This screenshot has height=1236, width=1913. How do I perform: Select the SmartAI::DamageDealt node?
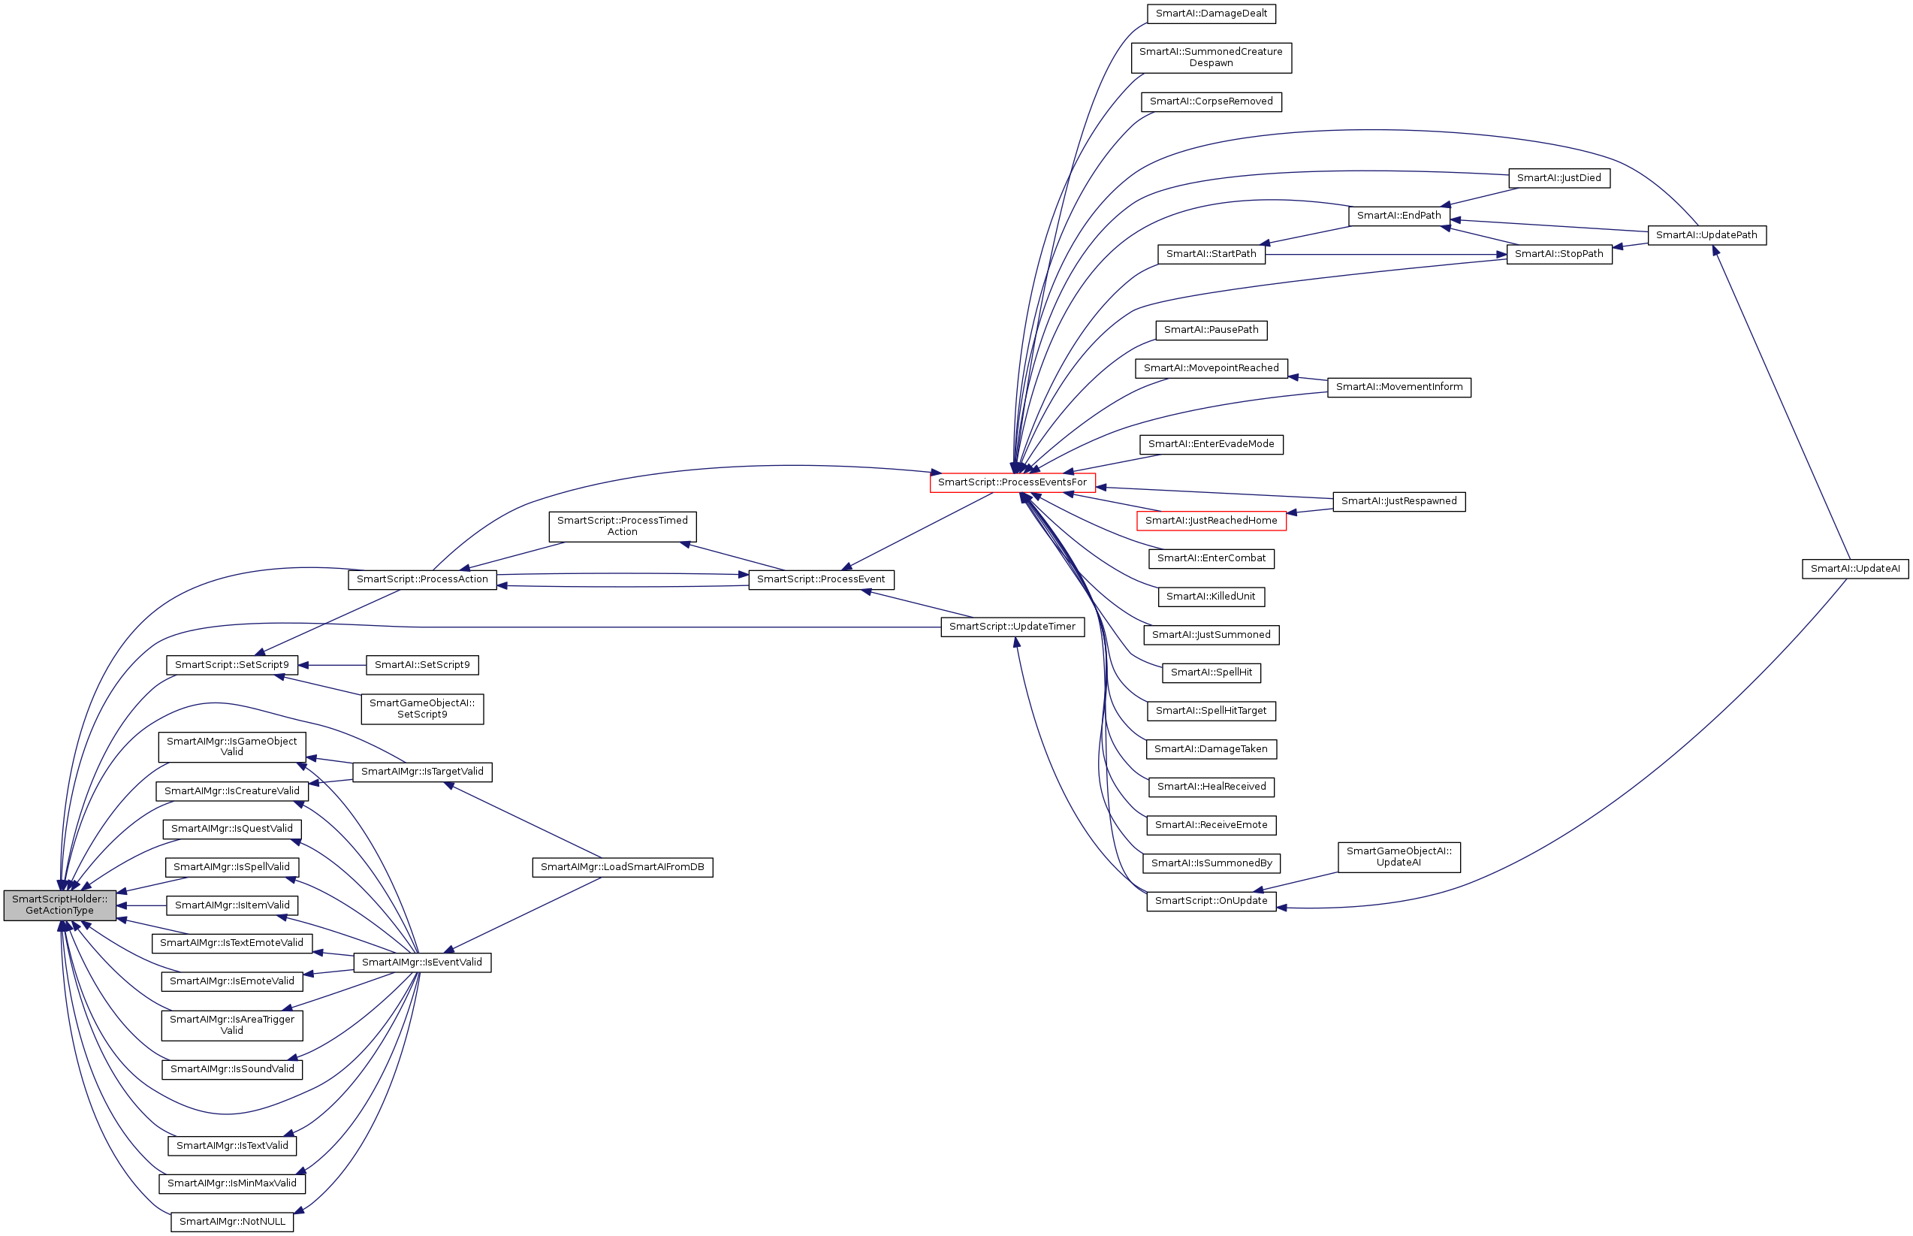click(x=1210, y=14)
